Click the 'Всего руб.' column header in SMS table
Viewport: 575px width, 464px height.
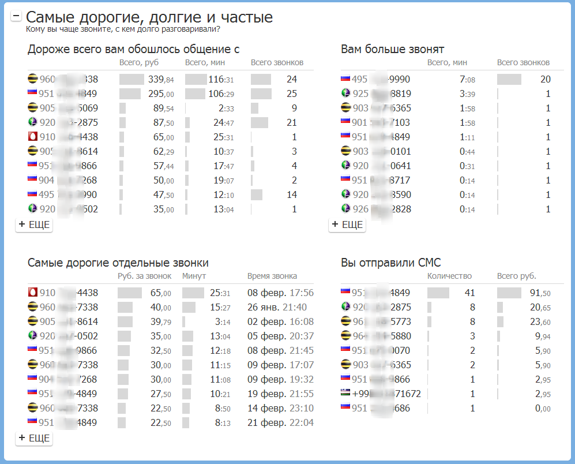517,276
